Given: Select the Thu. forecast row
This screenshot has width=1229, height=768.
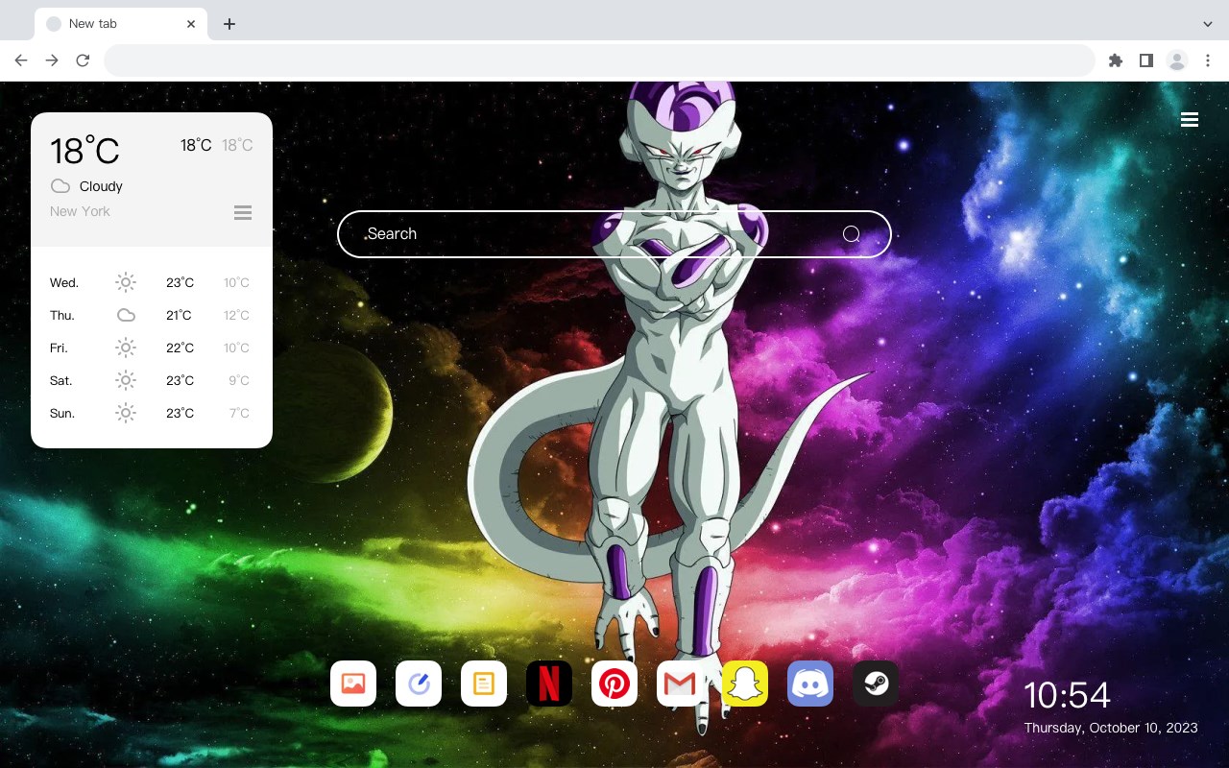Looking at the screenshot, I should pos(152,315).
